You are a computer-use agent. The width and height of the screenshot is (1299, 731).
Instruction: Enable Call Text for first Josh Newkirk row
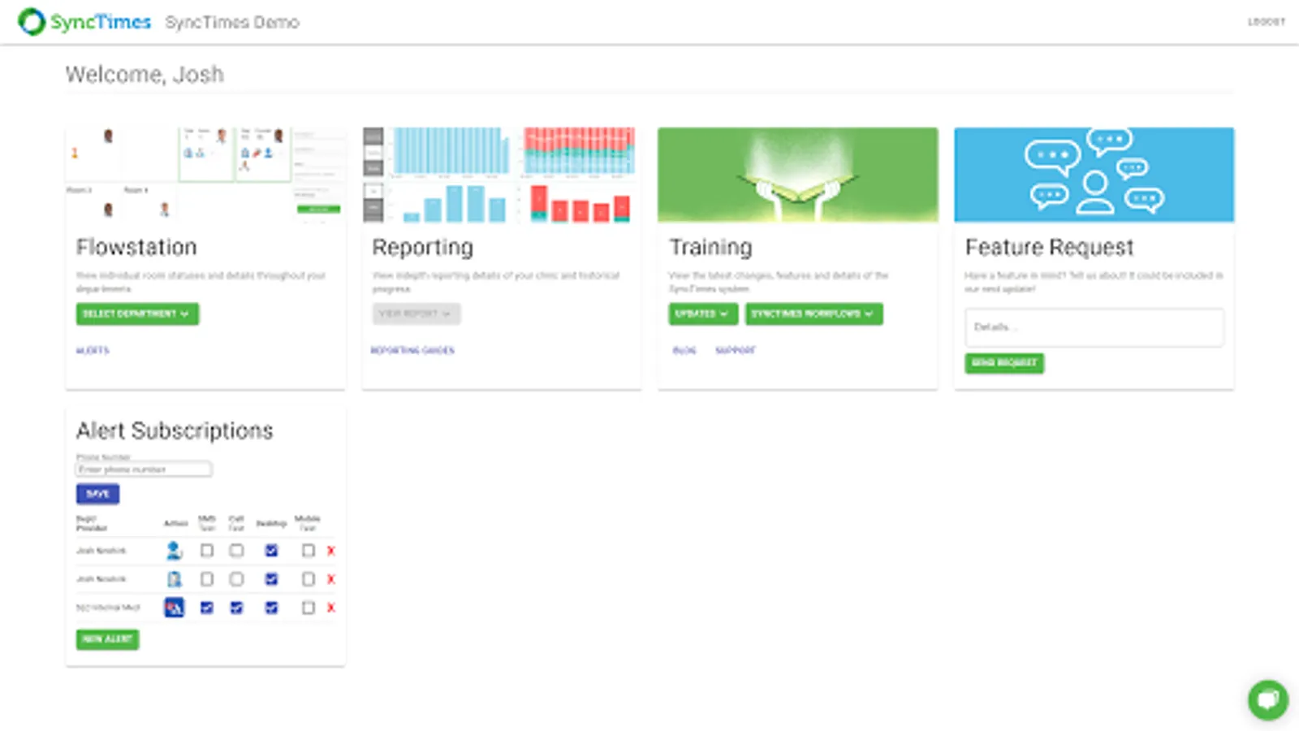pos(236,551)
